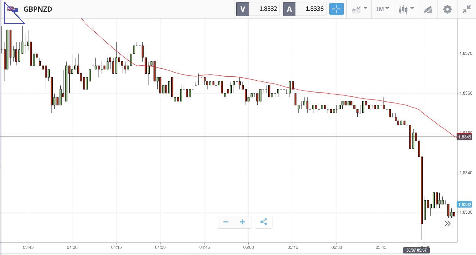Click the 1,8349 crosshair price label
The image size is (476, 255).
[x=465, y=137]
